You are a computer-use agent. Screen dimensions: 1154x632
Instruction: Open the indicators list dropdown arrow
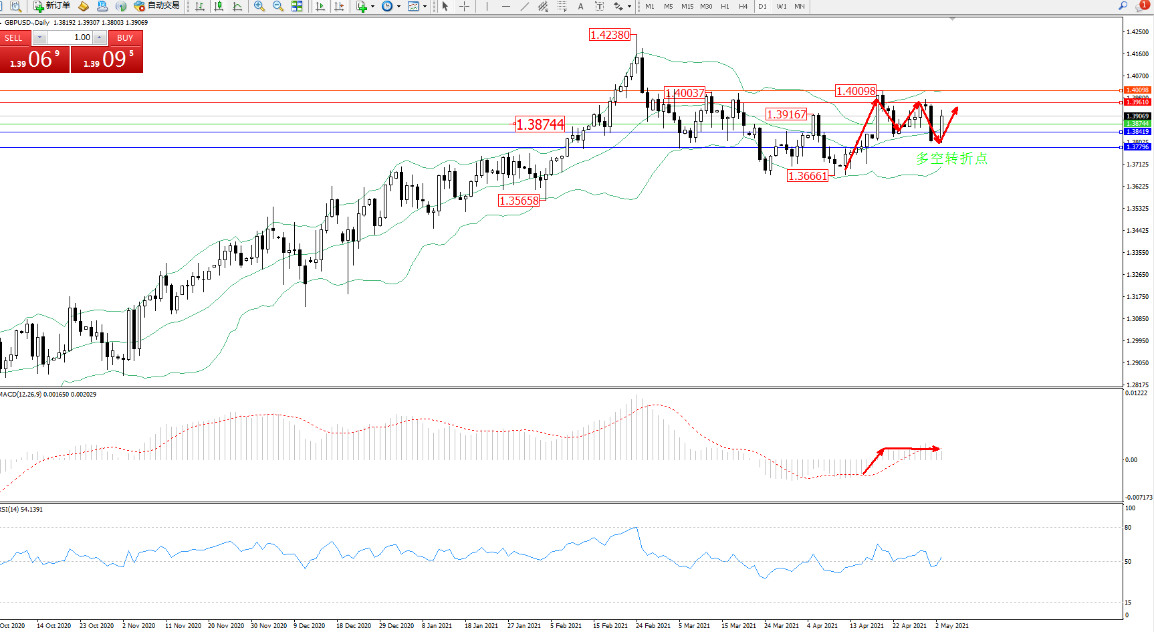point(372,7)
